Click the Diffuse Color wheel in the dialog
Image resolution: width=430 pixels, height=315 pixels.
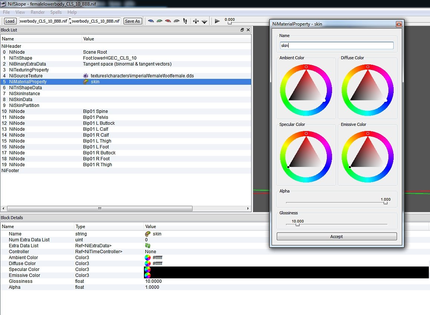point(367,90)
